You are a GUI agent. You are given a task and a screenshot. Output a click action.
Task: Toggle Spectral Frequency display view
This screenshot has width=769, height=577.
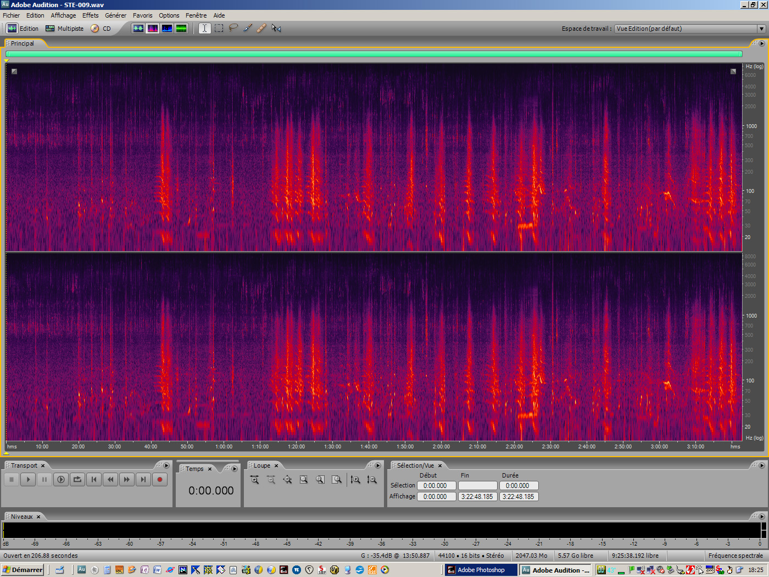(153, 28)
